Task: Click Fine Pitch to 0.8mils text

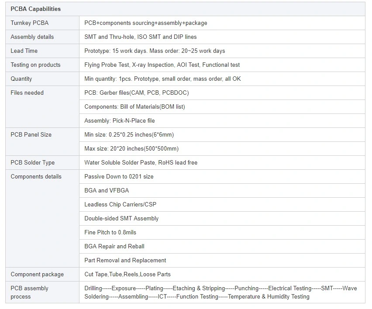Action: 110,232
